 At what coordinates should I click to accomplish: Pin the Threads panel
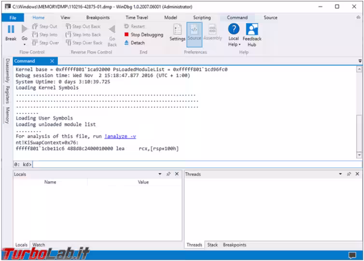(x=349, y=174)
